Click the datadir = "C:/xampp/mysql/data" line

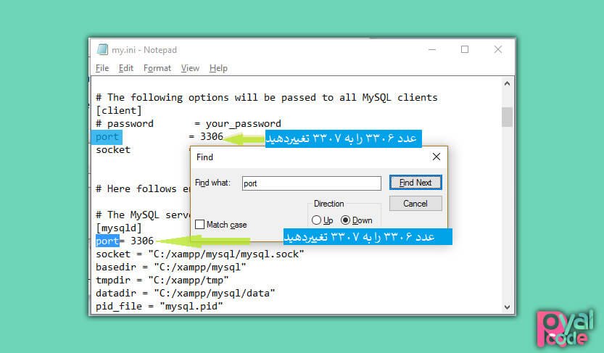coord(186,294)
